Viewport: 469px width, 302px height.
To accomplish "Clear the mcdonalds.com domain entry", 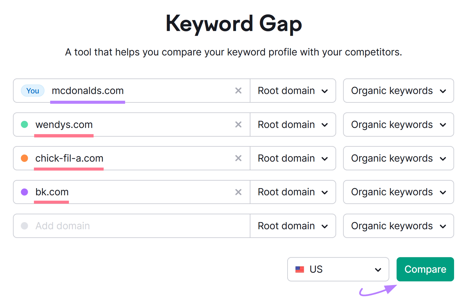I will pyautogui.click(x=238, y=91).
